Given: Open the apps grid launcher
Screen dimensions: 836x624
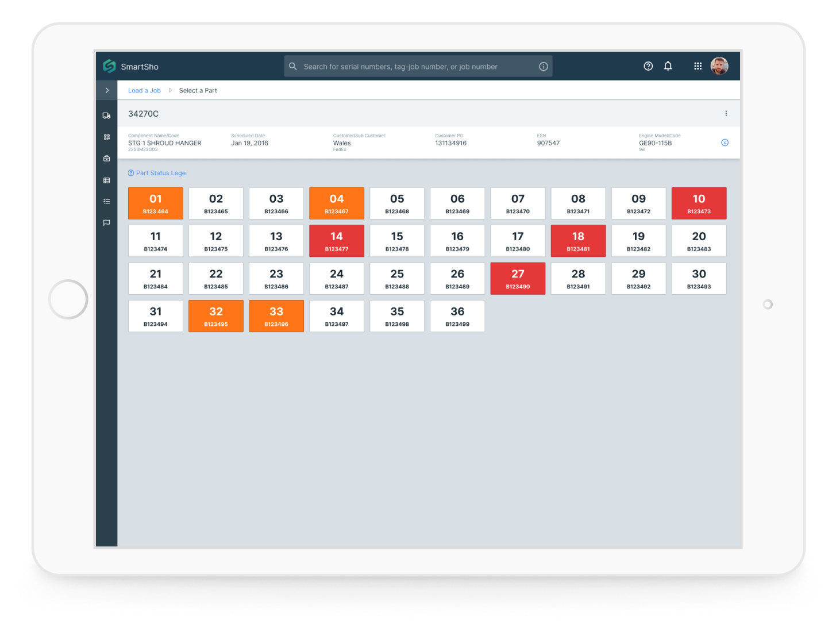Looking at the screenshot, I should [x=698, y=66].
